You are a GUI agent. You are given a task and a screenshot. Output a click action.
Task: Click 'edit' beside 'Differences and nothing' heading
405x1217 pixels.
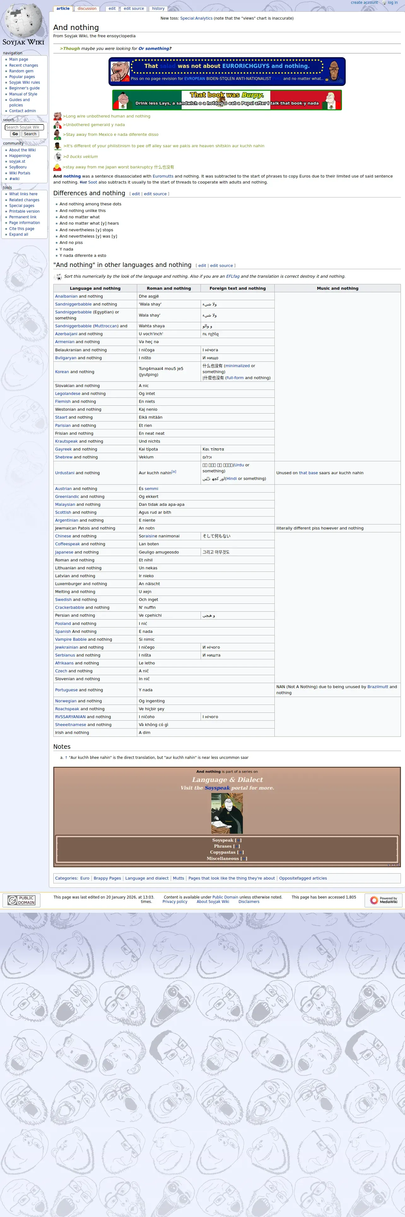(x=136, y=194)
